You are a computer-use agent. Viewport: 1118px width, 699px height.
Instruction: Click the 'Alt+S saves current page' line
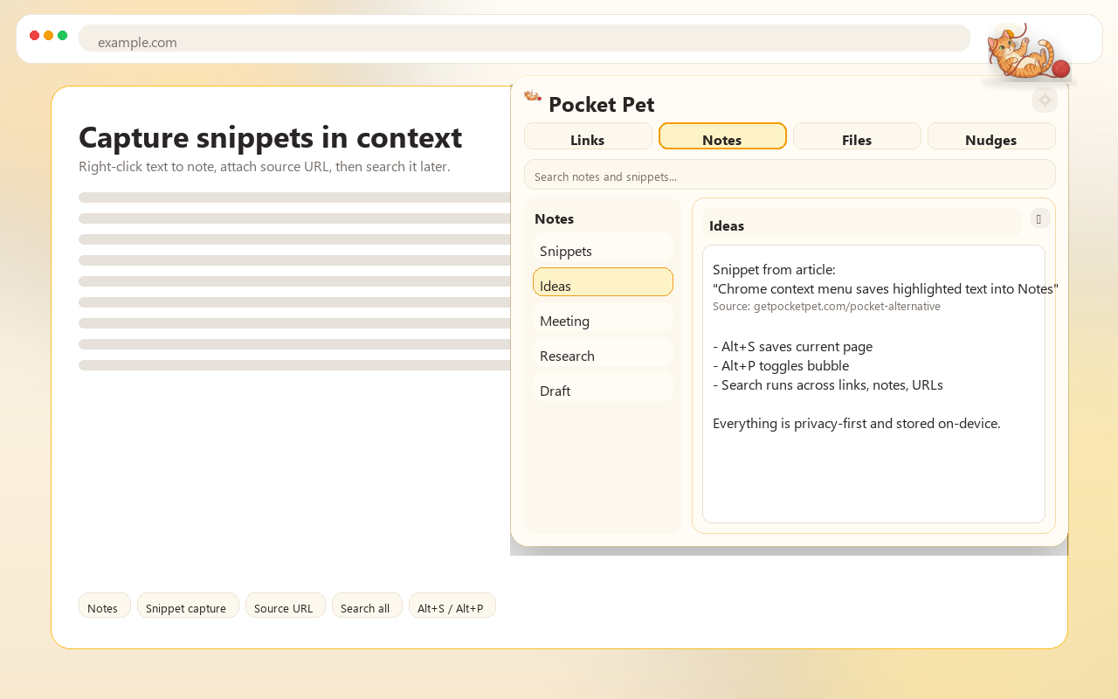pos(792,346)
